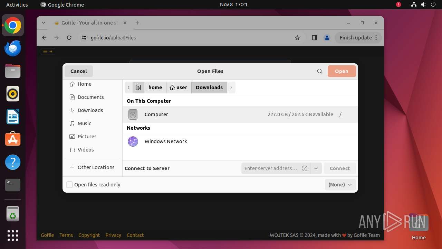Select Downloads in the sidebar
The width and height of the screenshot is (442, 249).
pyautogui.click(x=93, y=110)
